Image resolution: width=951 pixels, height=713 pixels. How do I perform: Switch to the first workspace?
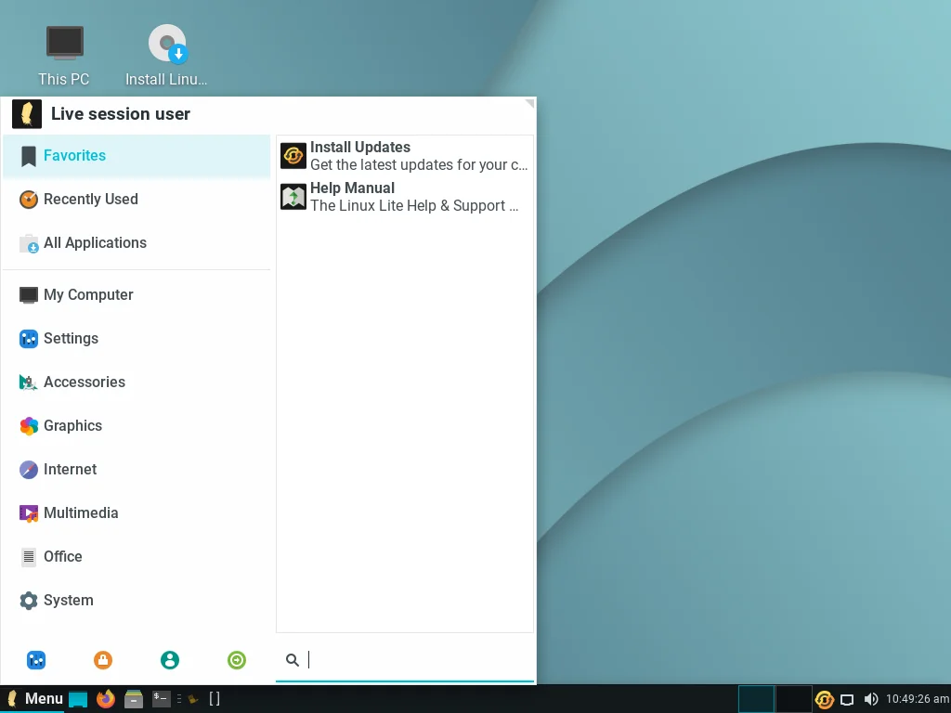pyautogui.click(x=756, y=699)
